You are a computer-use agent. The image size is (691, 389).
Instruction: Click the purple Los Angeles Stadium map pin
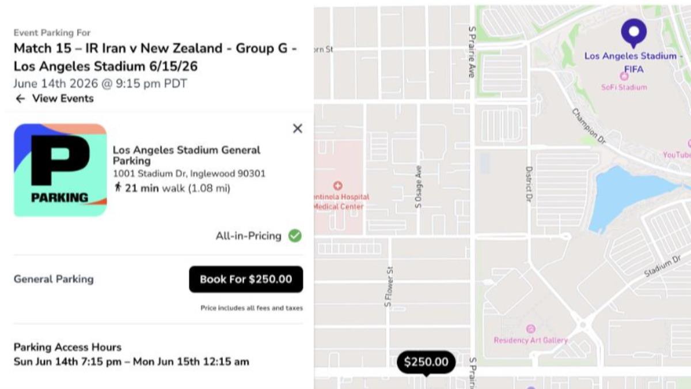[633, 32]
